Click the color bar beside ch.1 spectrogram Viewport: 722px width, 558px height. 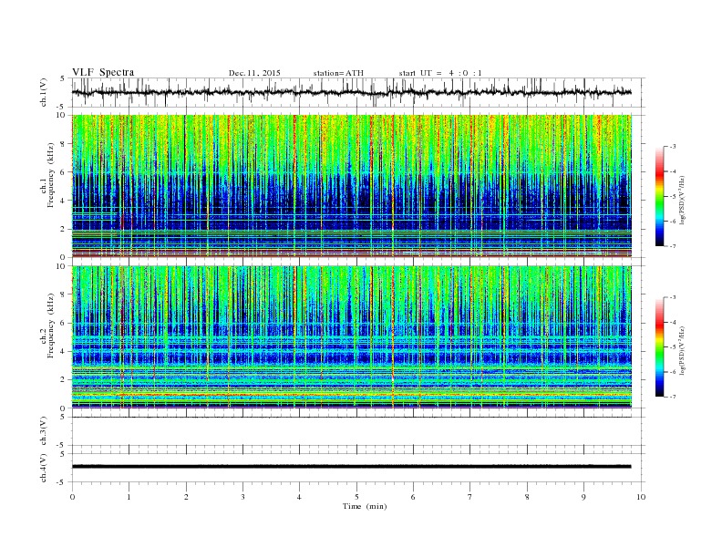tap(660, 197)
